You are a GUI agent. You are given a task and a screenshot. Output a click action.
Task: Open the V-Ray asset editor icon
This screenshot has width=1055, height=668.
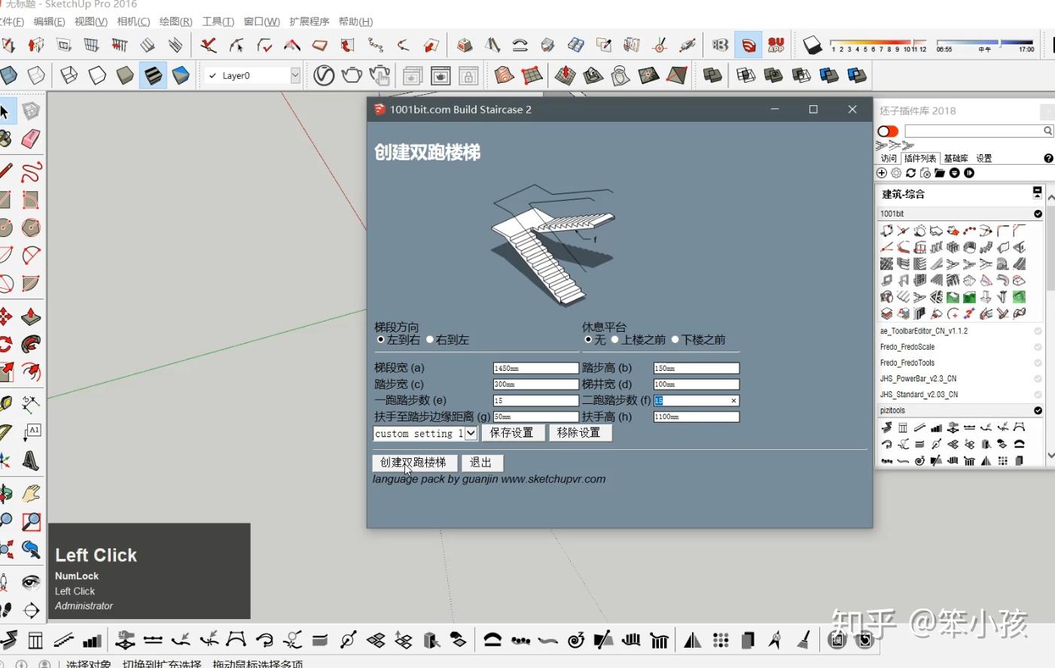point(324,75)
